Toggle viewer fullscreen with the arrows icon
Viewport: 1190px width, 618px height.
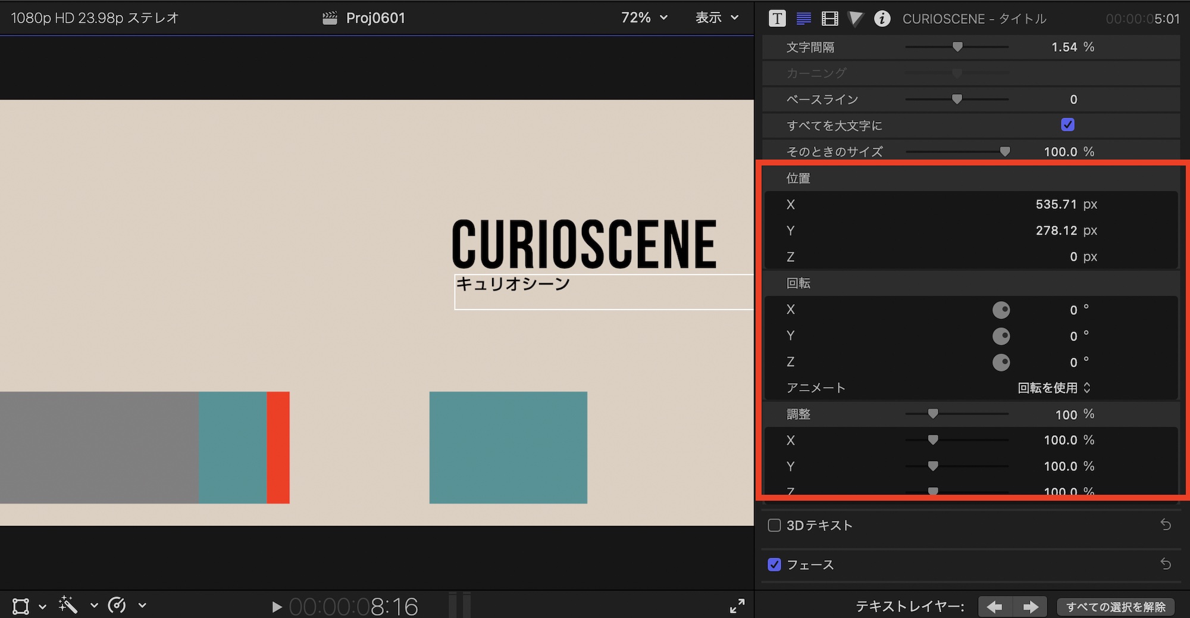pyautogui.click(x=737, y=606)
